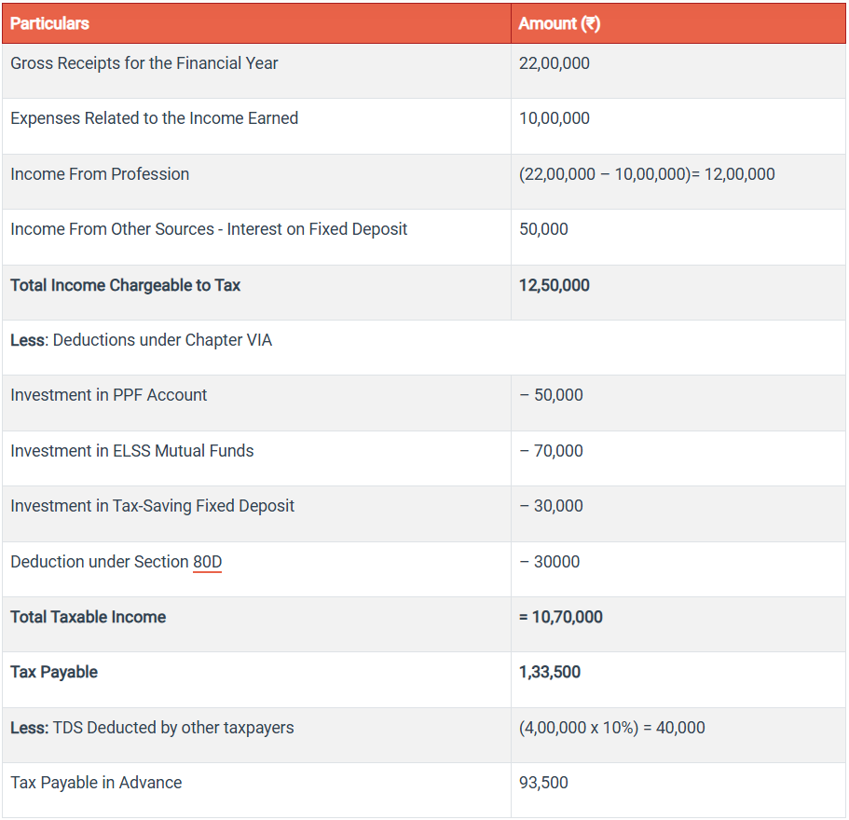This screenshot has height=820, width=849.
Task: Select the Income From Profession row label
Action: click(x=100, y=174)
